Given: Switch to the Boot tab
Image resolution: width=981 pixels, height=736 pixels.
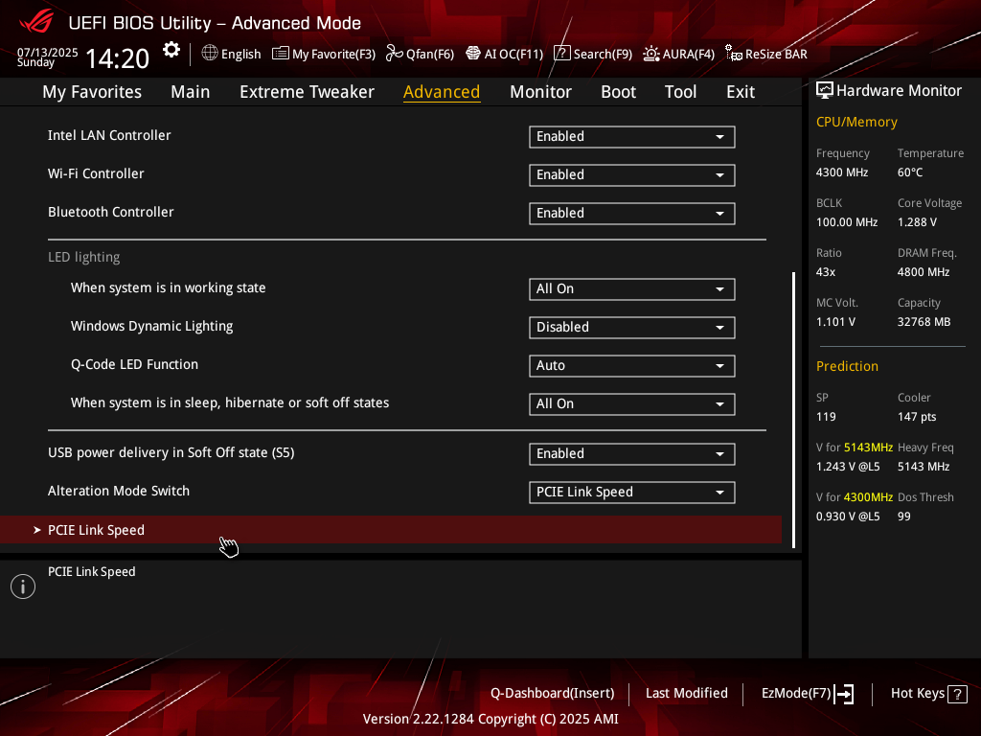Looking at the screenshot, I should point(618,92).
